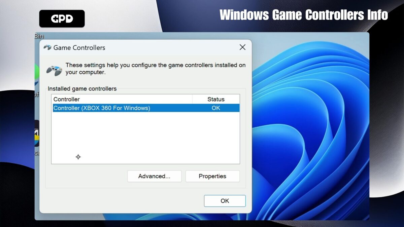This screenshot has height=227, width=404.
Task: Close the Game Controllers dialog
Action: click(x=242, y=47)
